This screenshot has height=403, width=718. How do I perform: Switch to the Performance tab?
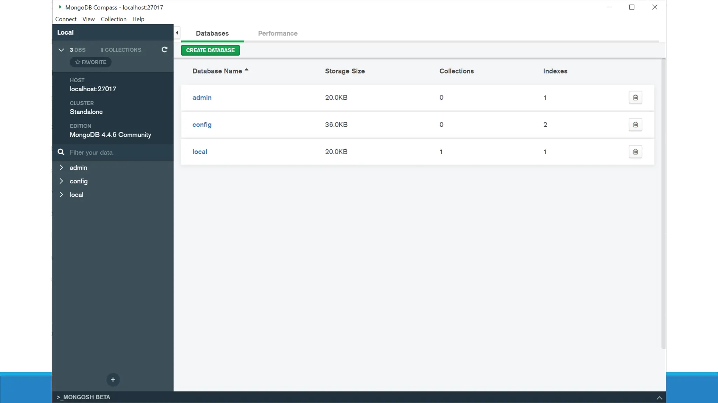coord(278,34)
